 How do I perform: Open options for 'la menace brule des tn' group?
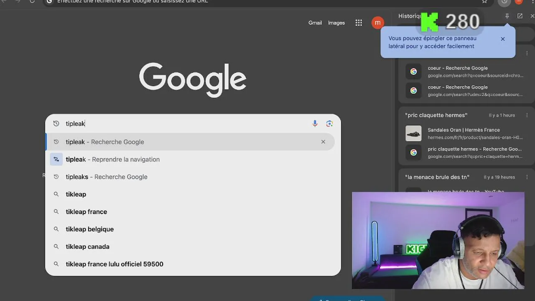click(x=527, y=177)
